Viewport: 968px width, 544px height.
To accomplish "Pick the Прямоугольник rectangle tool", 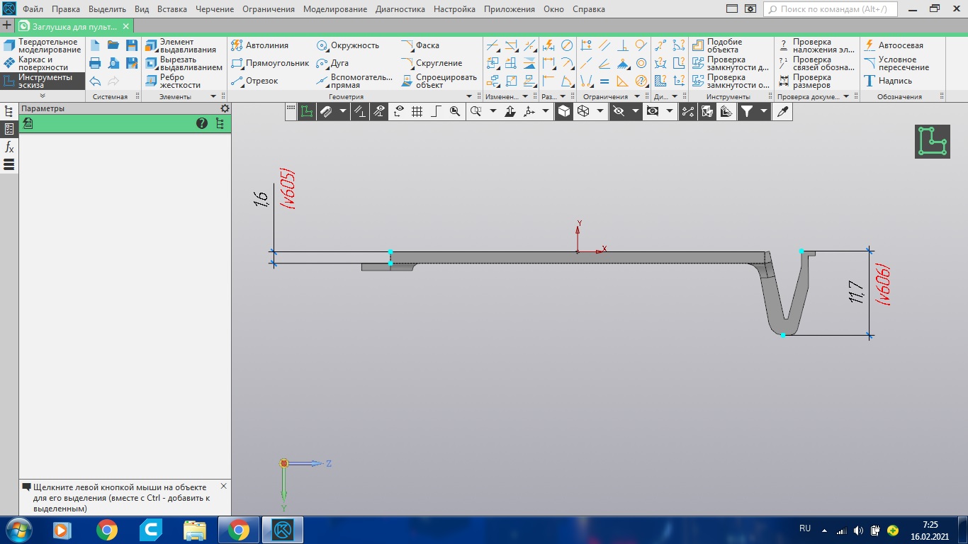I will (x=271, y=63).
